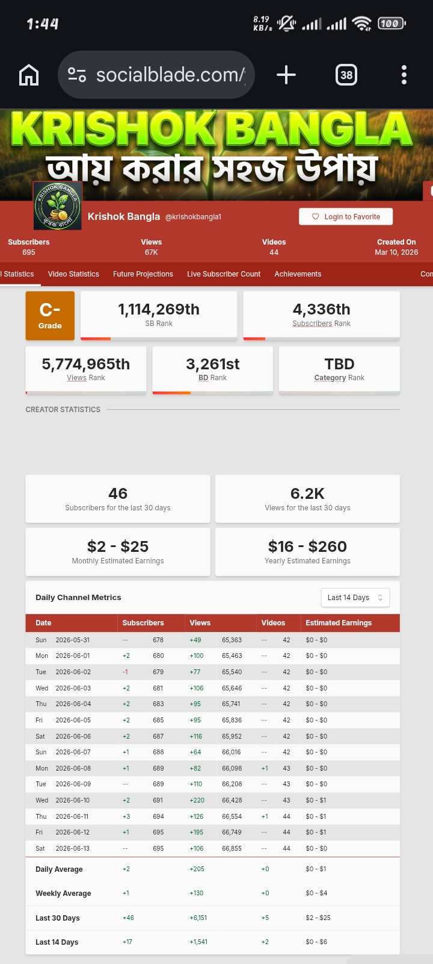
Task: Tap the 46 subscribers last 30 days card
Action: 118,499
